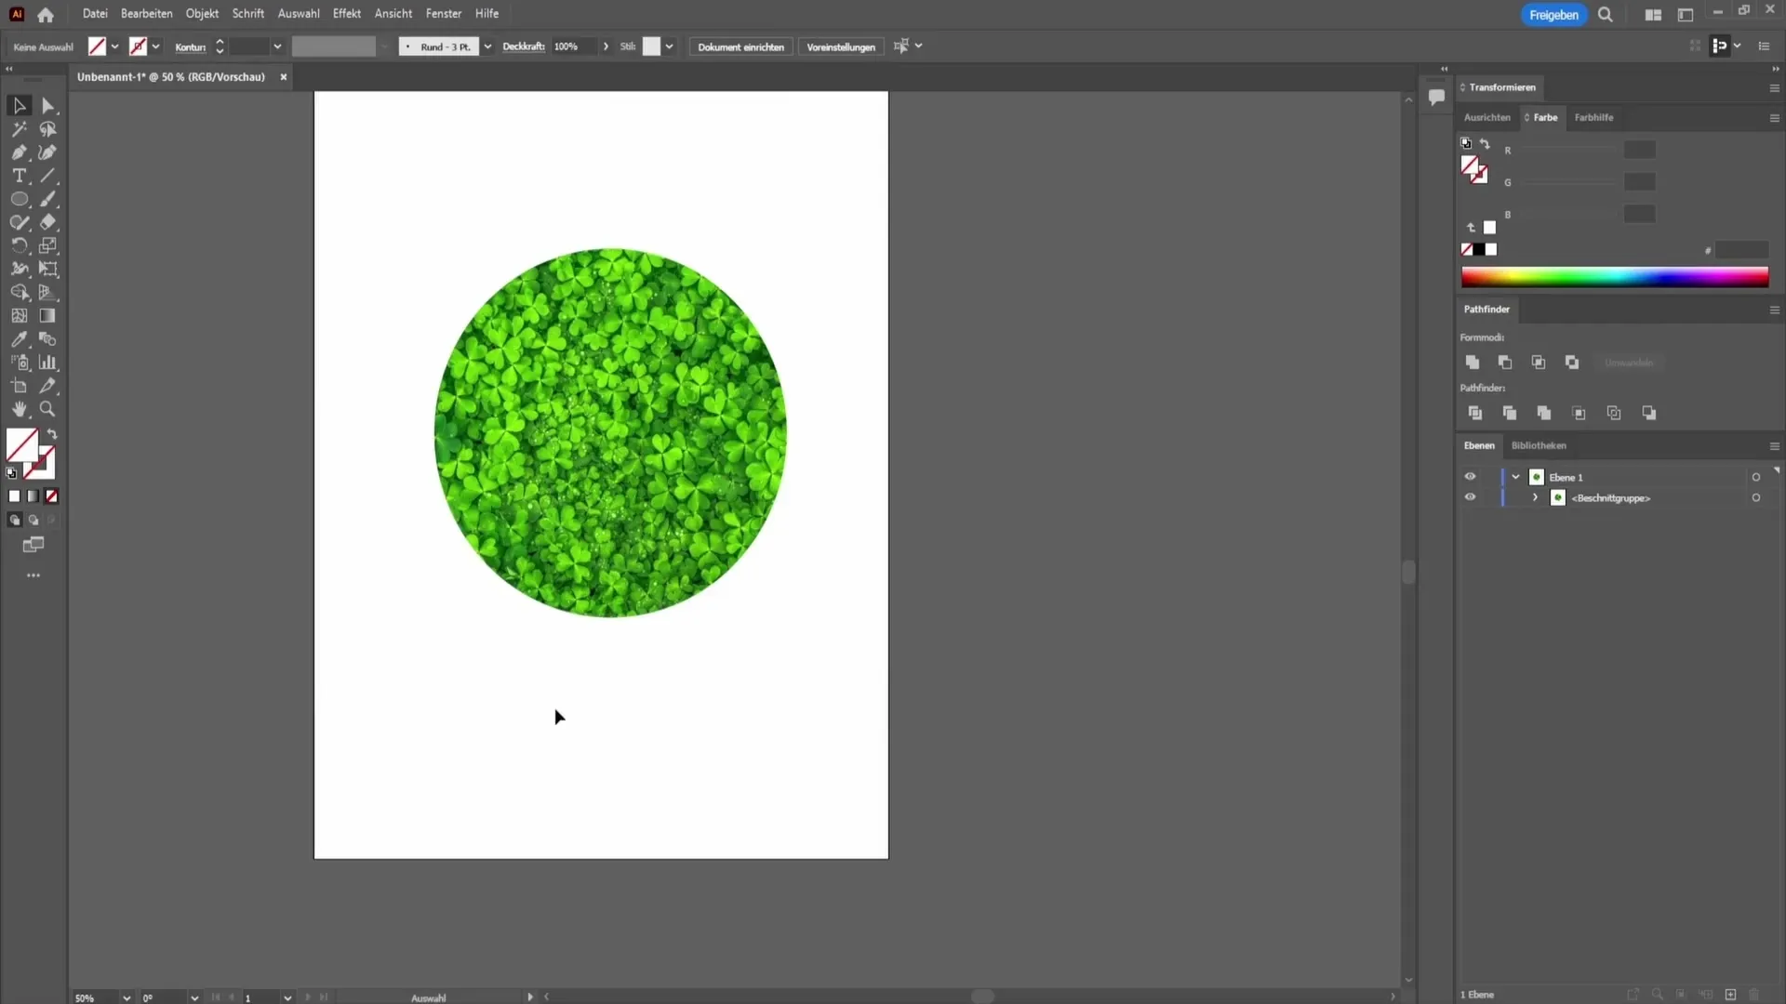The image size is (1786, 1004).
Task: Hide the Beschnittgruppe sublayer
Action: click(x=1470, y=497)
